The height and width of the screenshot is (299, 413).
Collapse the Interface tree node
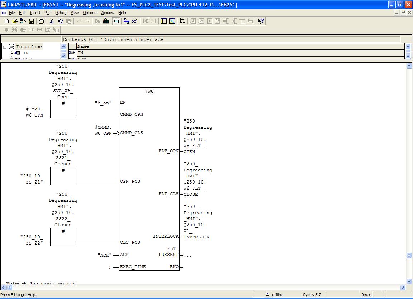click(5, 47)
